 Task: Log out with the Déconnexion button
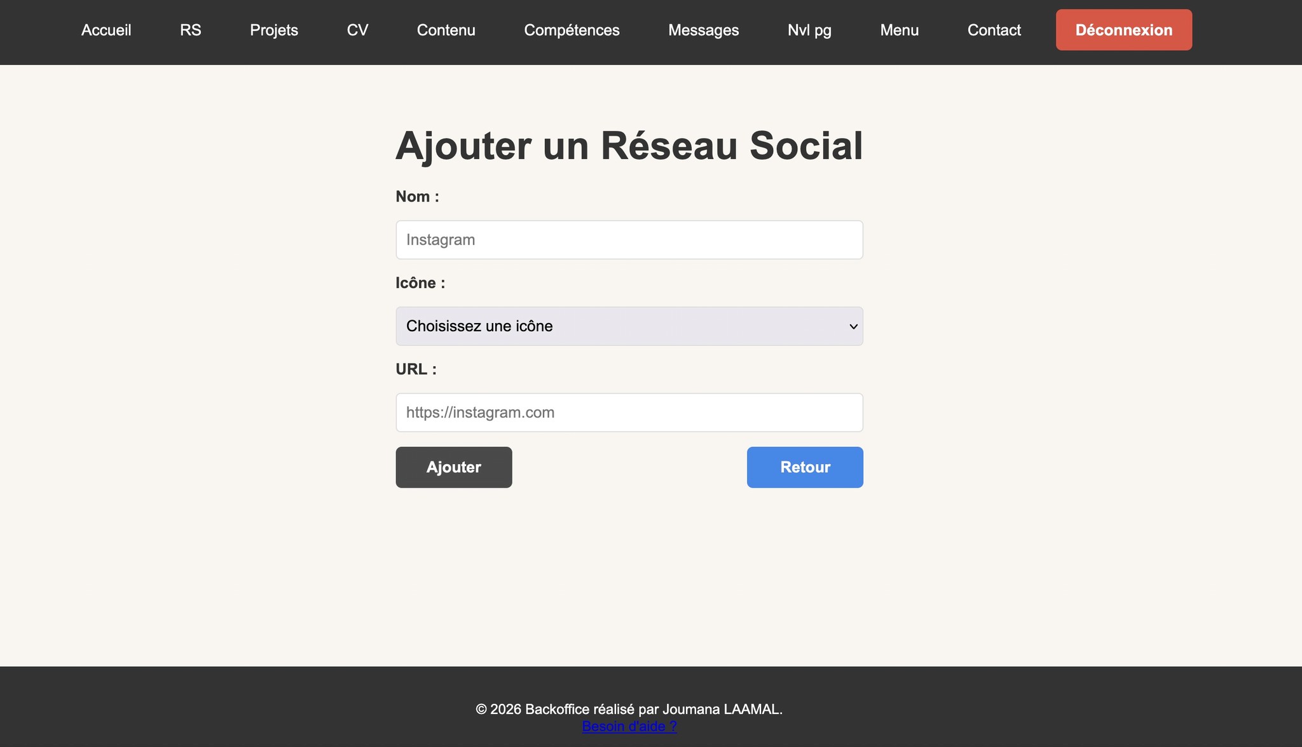click(1123, 30)
